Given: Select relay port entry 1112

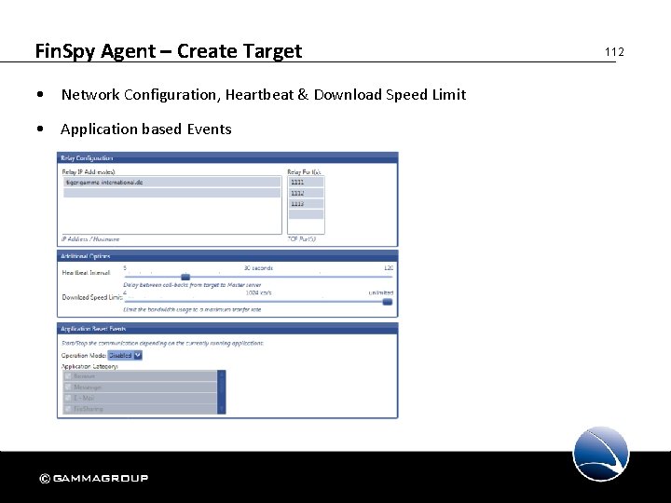Looking at the screenshot, I should [x=306, y=193].
